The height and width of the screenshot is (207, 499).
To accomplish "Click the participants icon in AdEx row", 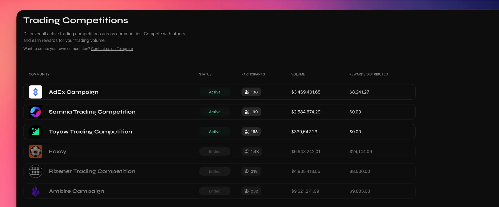I will pos(247,92).
